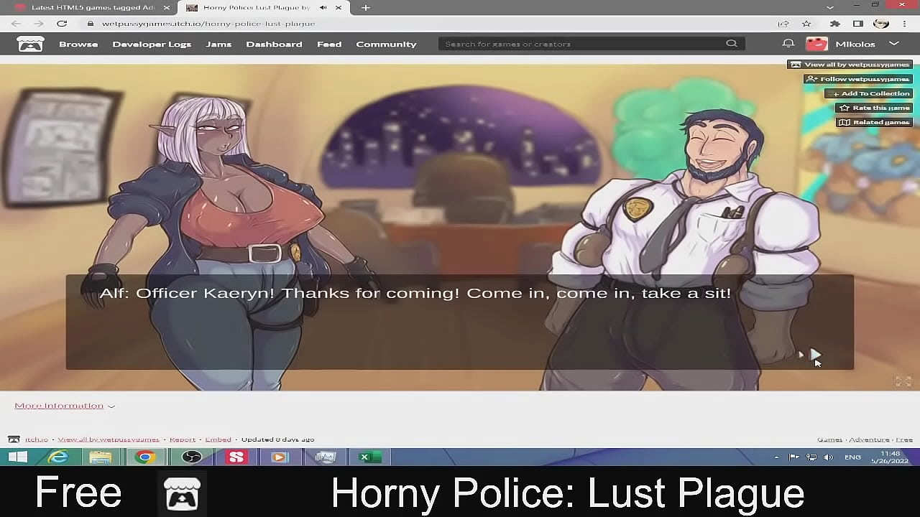Open the itch.io logo home icon
The height and width of the screenshot is (517, 920).
coord(30,44)
